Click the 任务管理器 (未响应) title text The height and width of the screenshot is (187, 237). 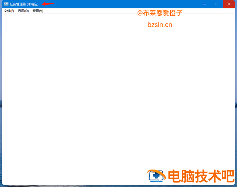click(x=24, y=4)
